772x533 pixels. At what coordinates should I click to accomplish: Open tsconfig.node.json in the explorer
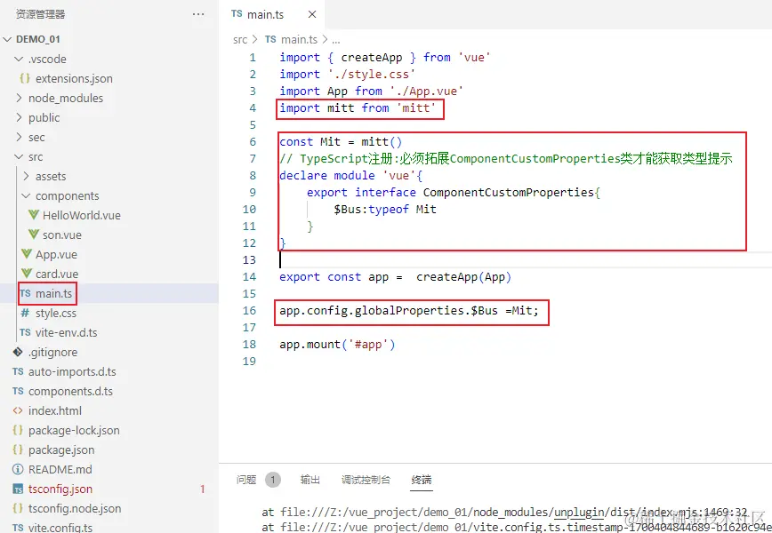(x=75, y=508)
